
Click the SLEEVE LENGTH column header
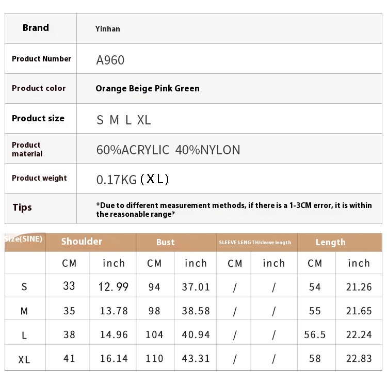[255, 243]
